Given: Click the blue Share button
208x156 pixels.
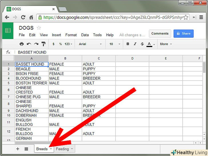Looking at the screenshot, I should click(x=183, y=33).
